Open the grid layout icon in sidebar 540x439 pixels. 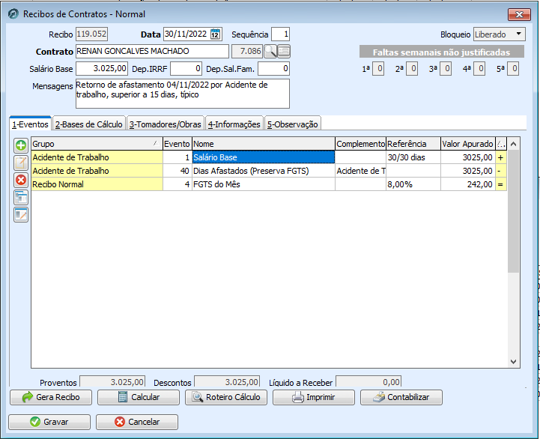(21, 198)
